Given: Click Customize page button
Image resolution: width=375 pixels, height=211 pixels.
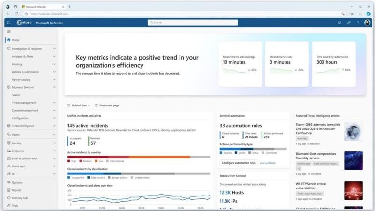Looking at the screenshot, I should (107, 105).
